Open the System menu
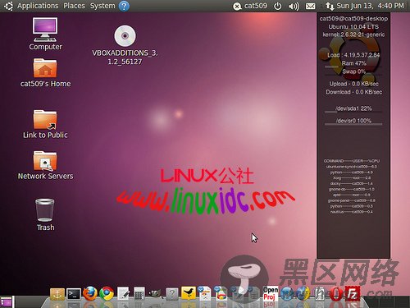This screenshot has height=308, width=410. 102,6
